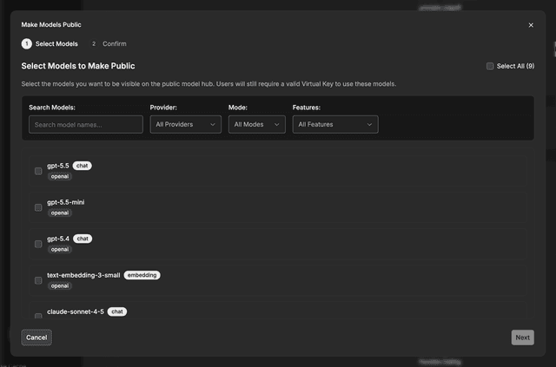The image size is (556, 367).
Task: Click the Make Models Public title
Action: [x=51, y=25]
